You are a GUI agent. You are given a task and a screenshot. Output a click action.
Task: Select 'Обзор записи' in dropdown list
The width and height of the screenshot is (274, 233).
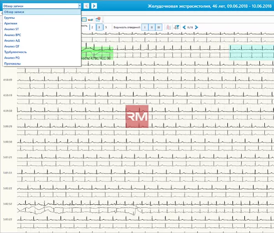(42, 12)
